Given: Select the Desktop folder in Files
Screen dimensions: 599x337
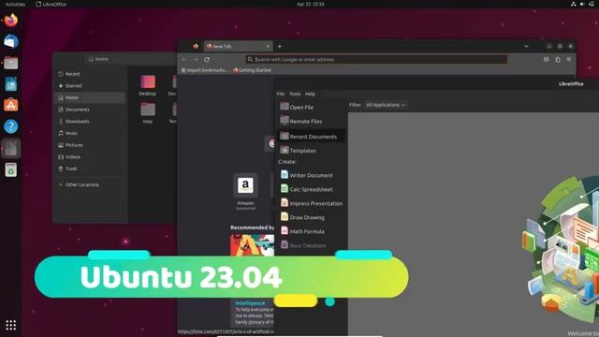Looking at the screenshot, I should [148, 85].
